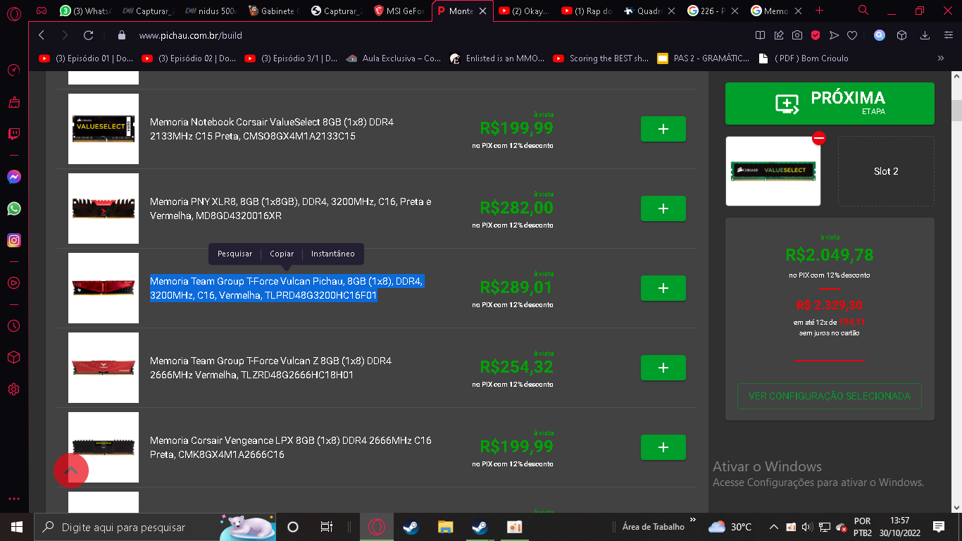Add PNY XLR8 8GB memory
The image size is (962, 541).
click(663, 209)
